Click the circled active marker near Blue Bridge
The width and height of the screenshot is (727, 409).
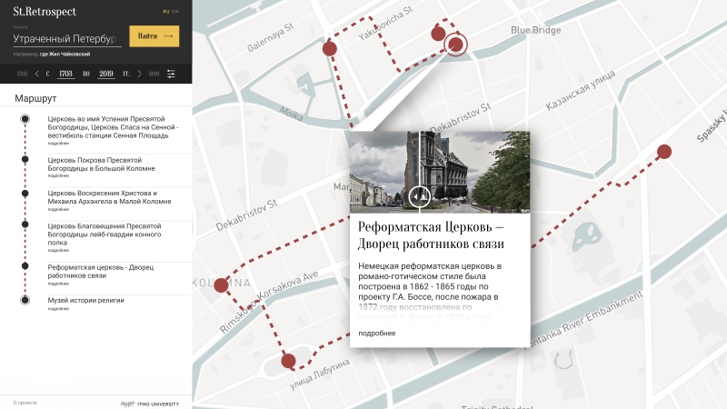(x=455, y=44)
